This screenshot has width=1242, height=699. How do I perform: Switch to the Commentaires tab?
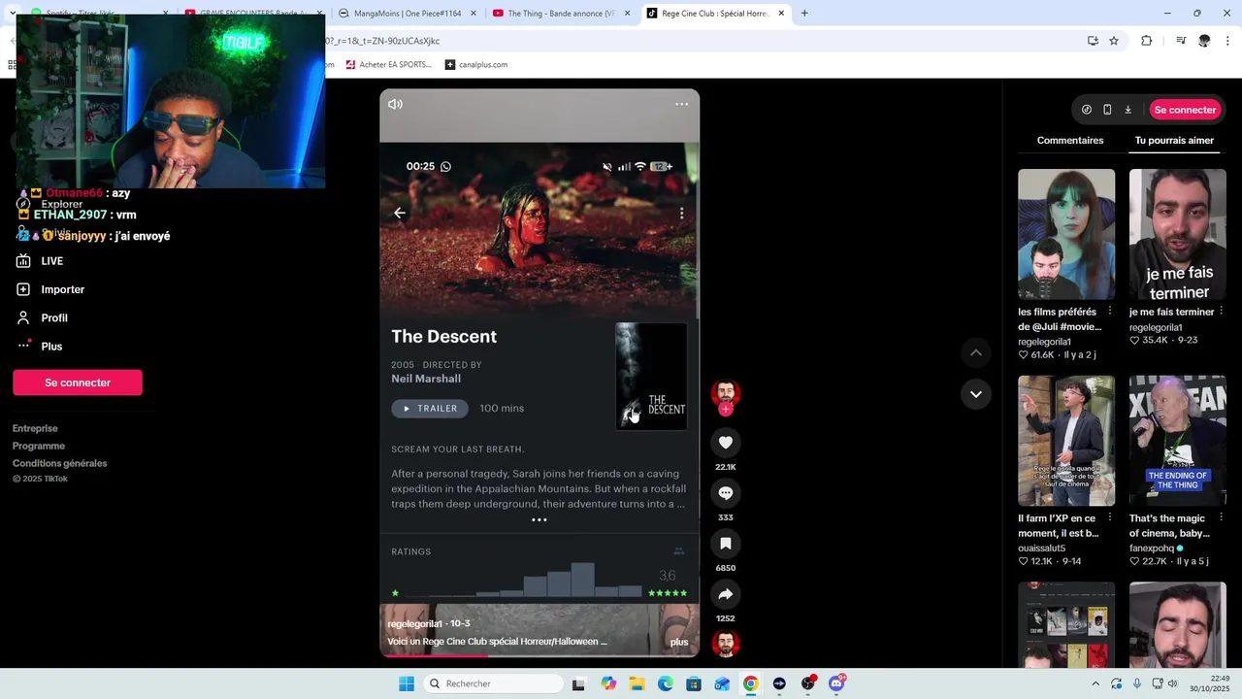click(x=1070, y=141)
